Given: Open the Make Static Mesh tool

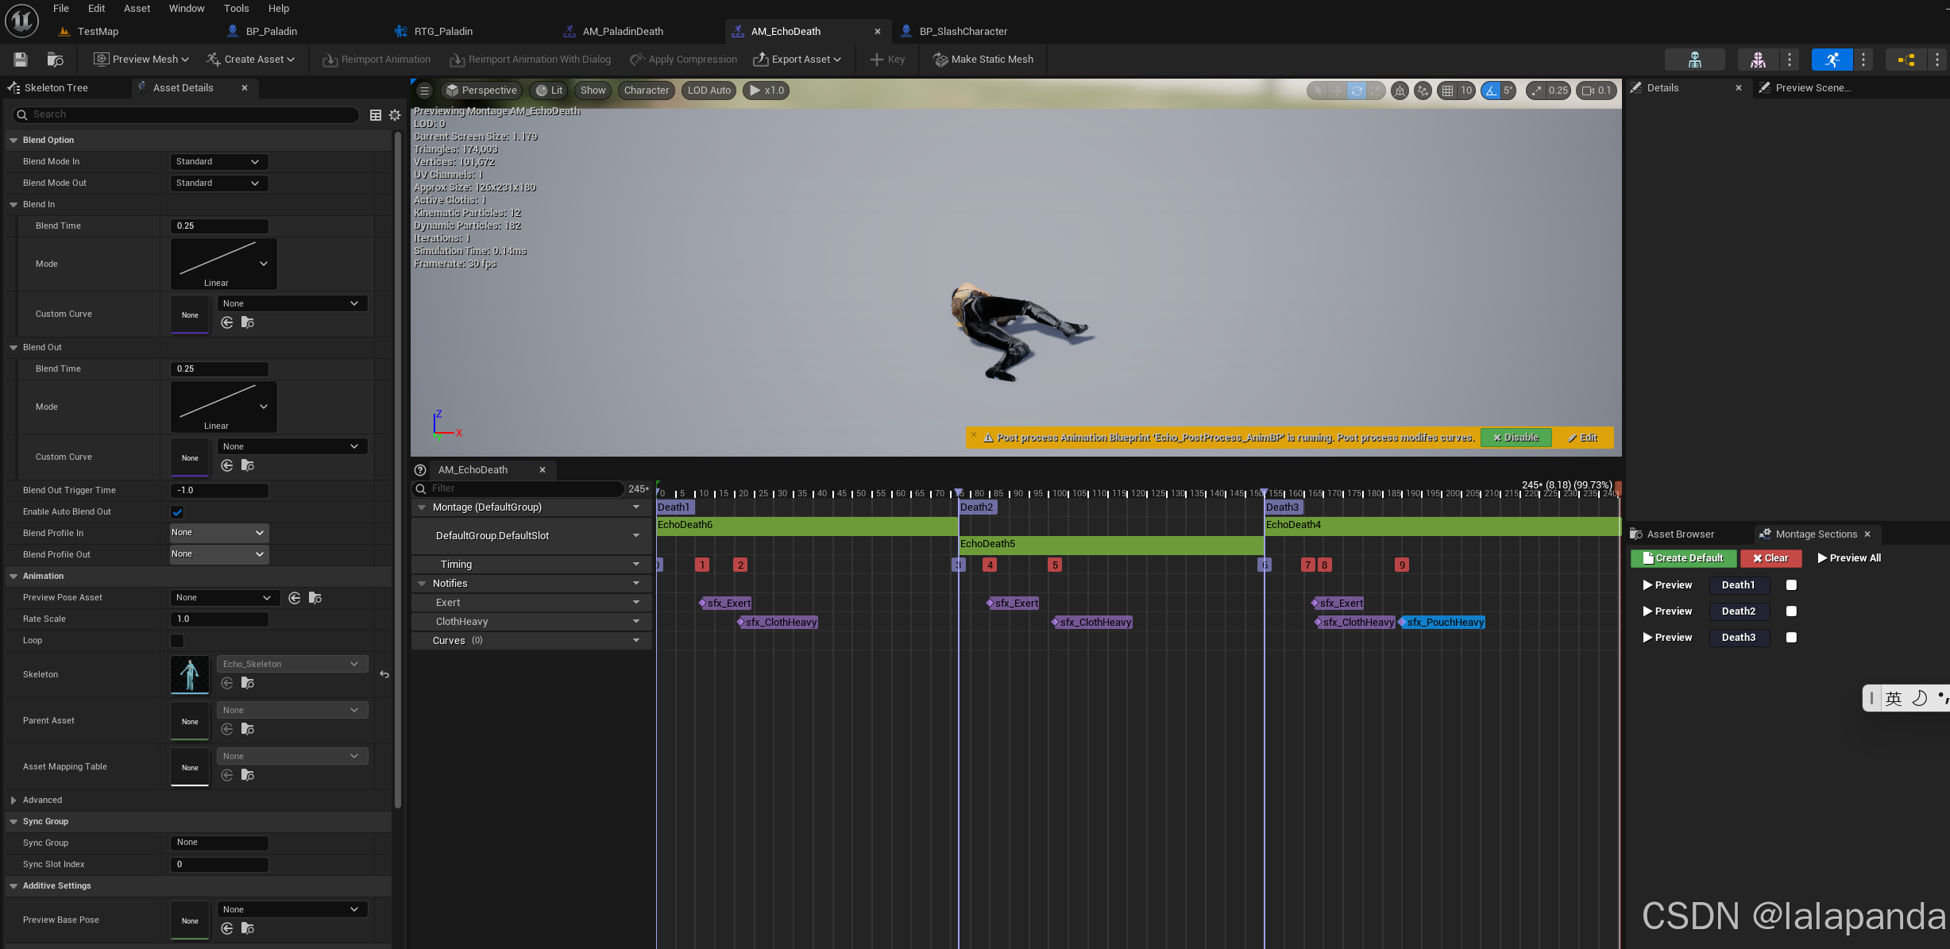Looking at the screenshot, I should [983, 60].
